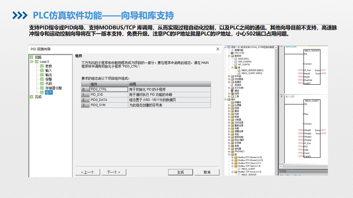
Task: Toggle the 存储器分配 green checkbox
Action: coord(42,88)
